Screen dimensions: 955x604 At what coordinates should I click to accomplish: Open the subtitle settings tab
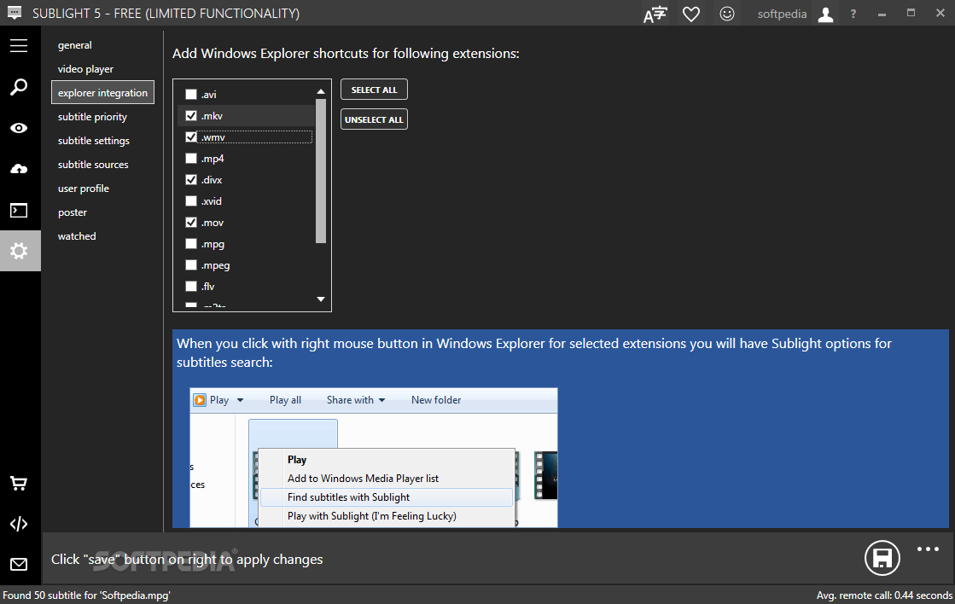tap(94, 141)
